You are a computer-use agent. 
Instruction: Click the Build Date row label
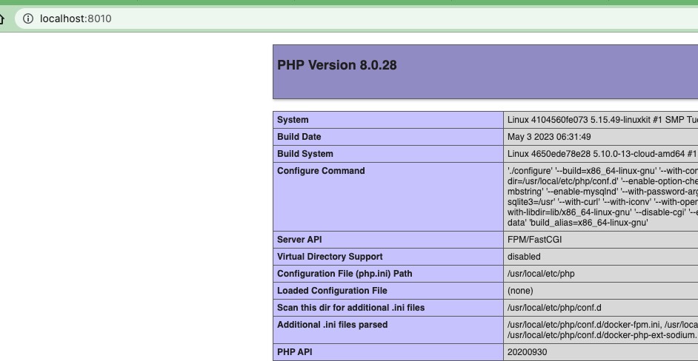[299, 137]
